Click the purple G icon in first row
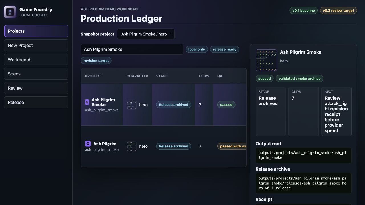365x205 pixels. click(87, 102)
